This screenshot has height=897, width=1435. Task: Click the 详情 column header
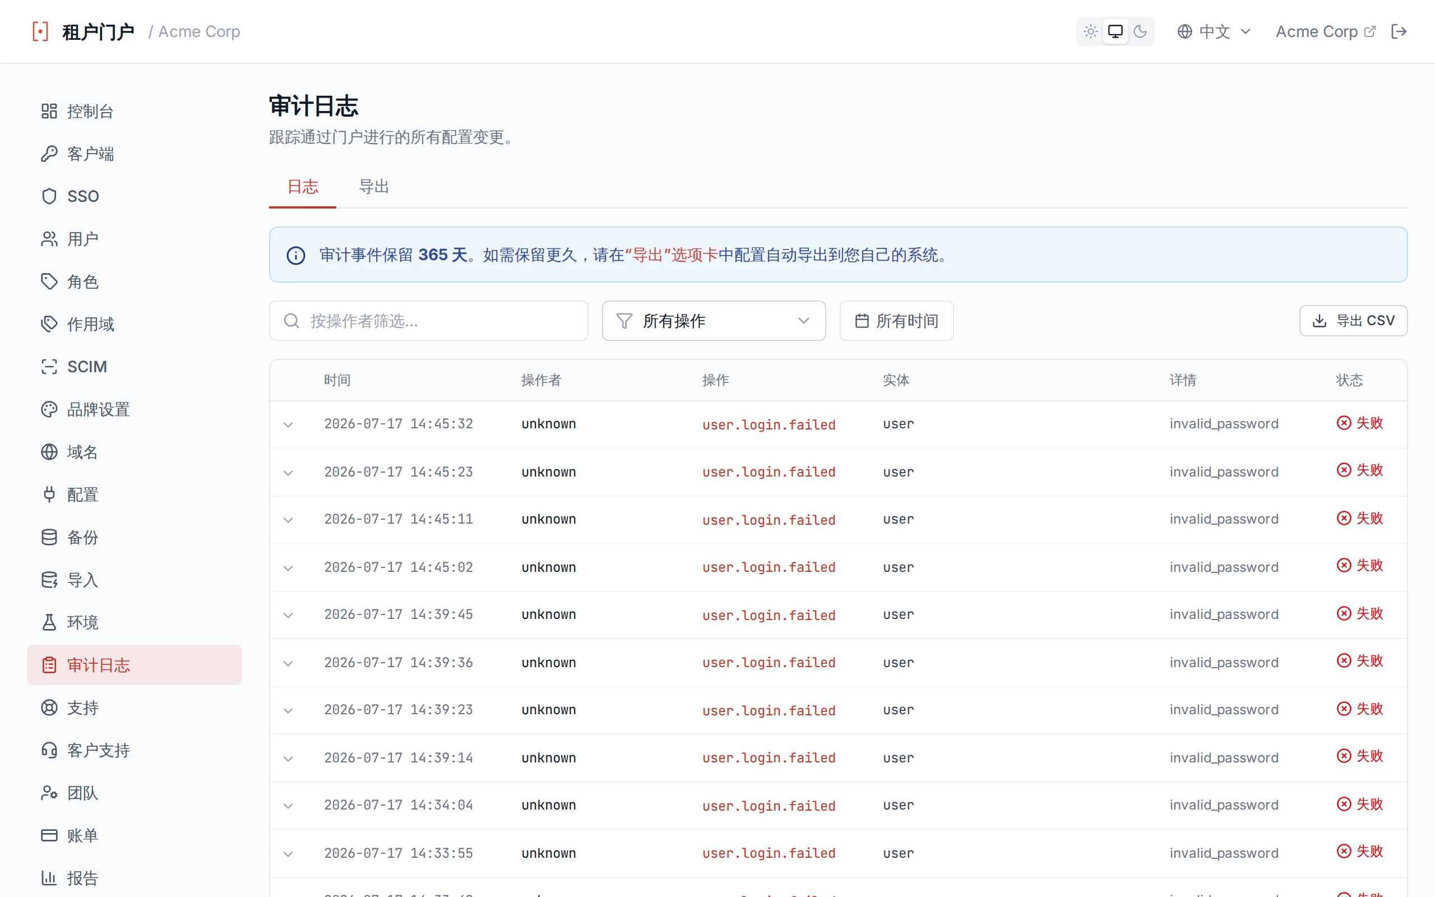(1183, 380)
